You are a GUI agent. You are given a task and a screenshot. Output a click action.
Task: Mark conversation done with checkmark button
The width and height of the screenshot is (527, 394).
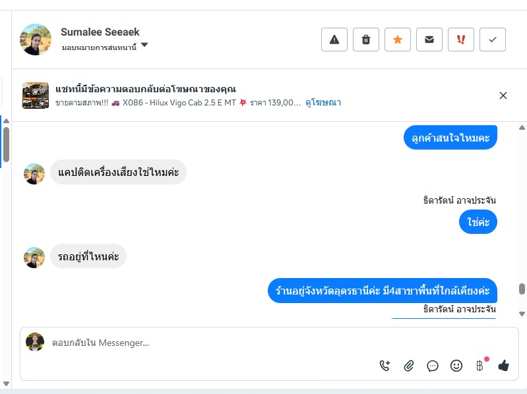tap(493, 40)
